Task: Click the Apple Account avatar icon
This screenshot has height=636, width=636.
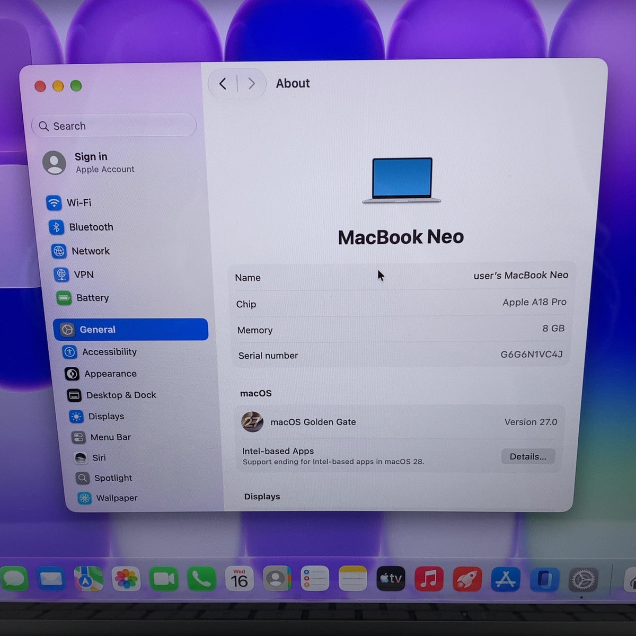Action: [x=54, y=163]
